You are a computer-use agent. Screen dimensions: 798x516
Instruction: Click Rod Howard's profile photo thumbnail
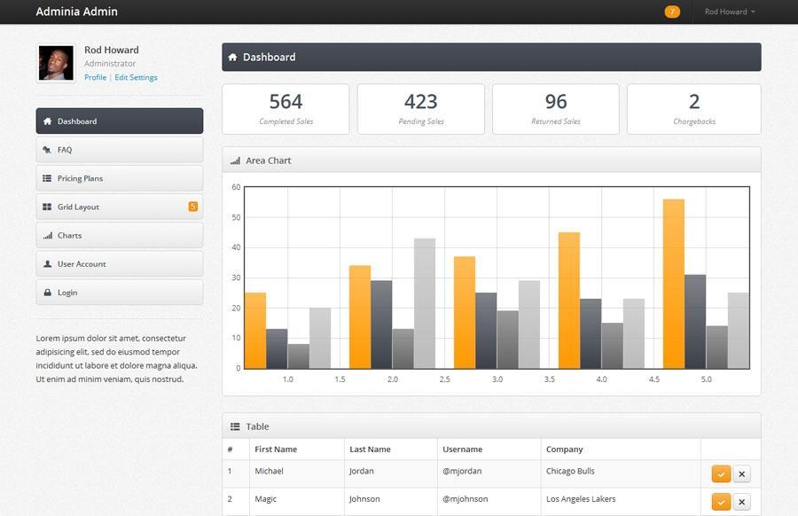point(56,63)
